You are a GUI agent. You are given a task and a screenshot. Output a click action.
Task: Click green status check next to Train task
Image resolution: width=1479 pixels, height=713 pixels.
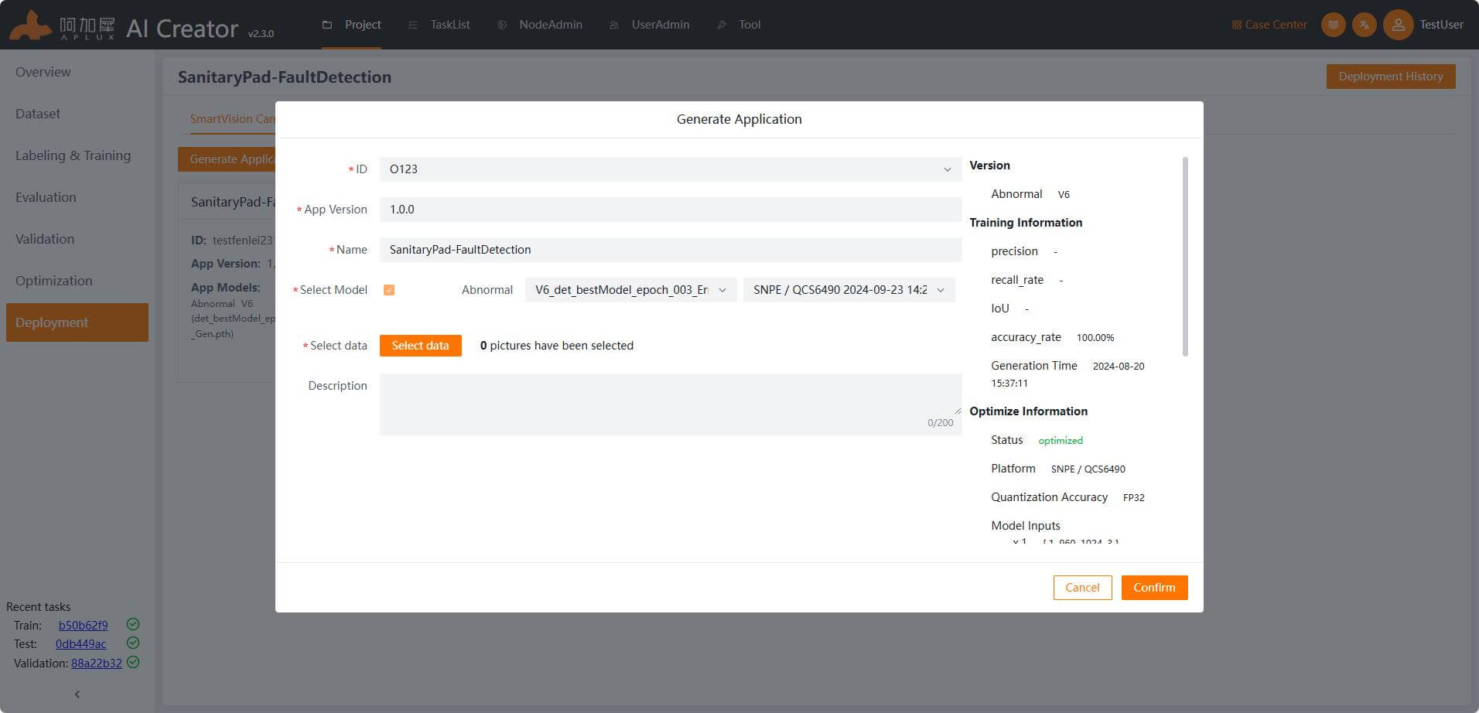click(x=133, y=624)
